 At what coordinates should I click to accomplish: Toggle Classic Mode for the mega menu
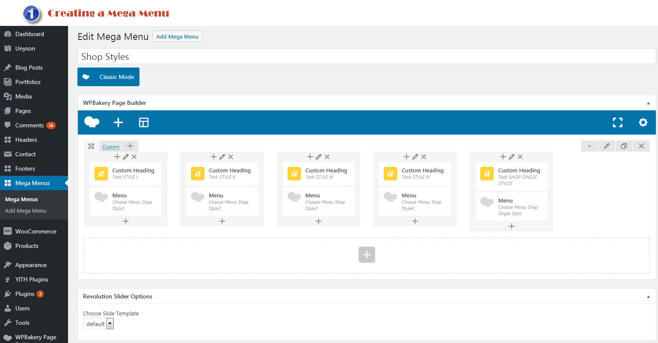click(108, 77)
